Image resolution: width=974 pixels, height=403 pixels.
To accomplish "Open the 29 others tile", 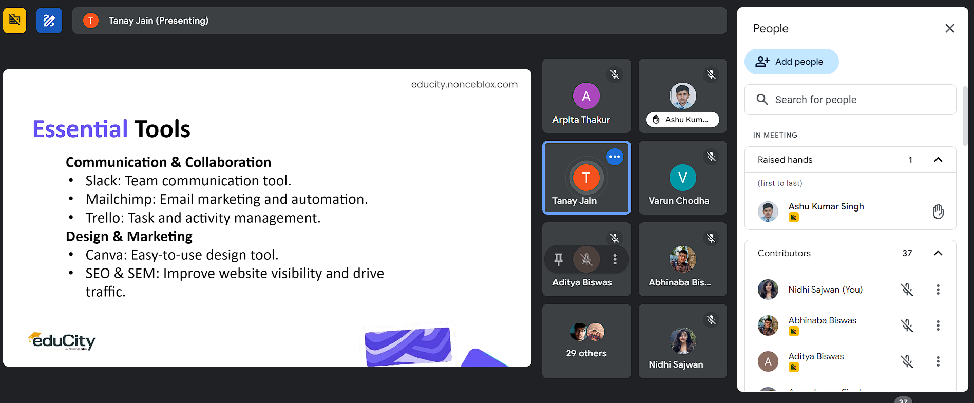I will [586, 341].
